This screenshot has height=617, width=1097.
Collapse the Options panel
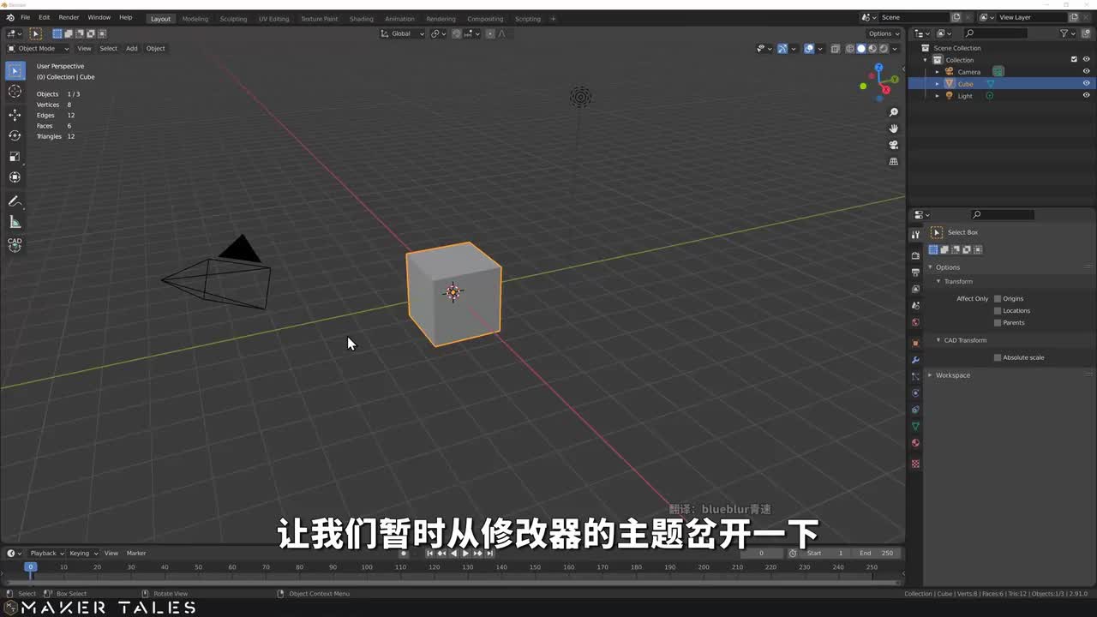(x=930, y=267)
